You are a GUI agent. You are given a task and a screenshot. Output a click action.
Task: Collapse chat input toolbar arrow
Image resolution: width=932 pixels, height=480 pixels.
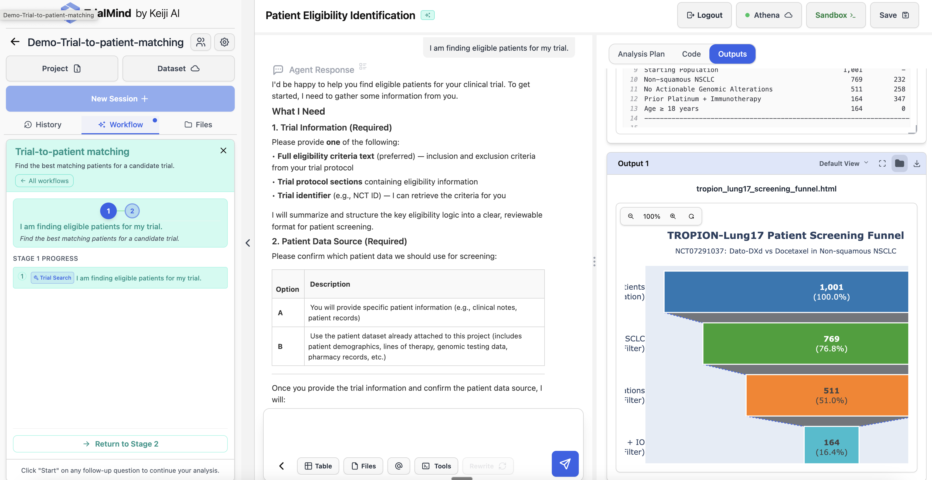281,466
